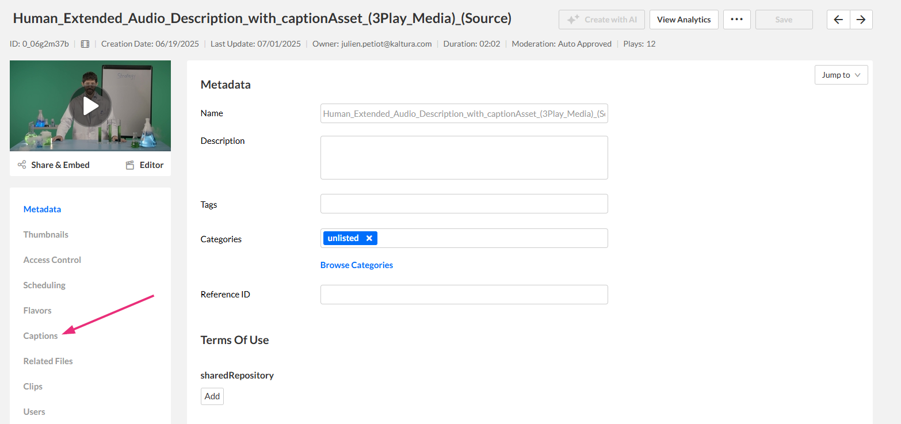Open the Related Files section

[x=48, y=361]
